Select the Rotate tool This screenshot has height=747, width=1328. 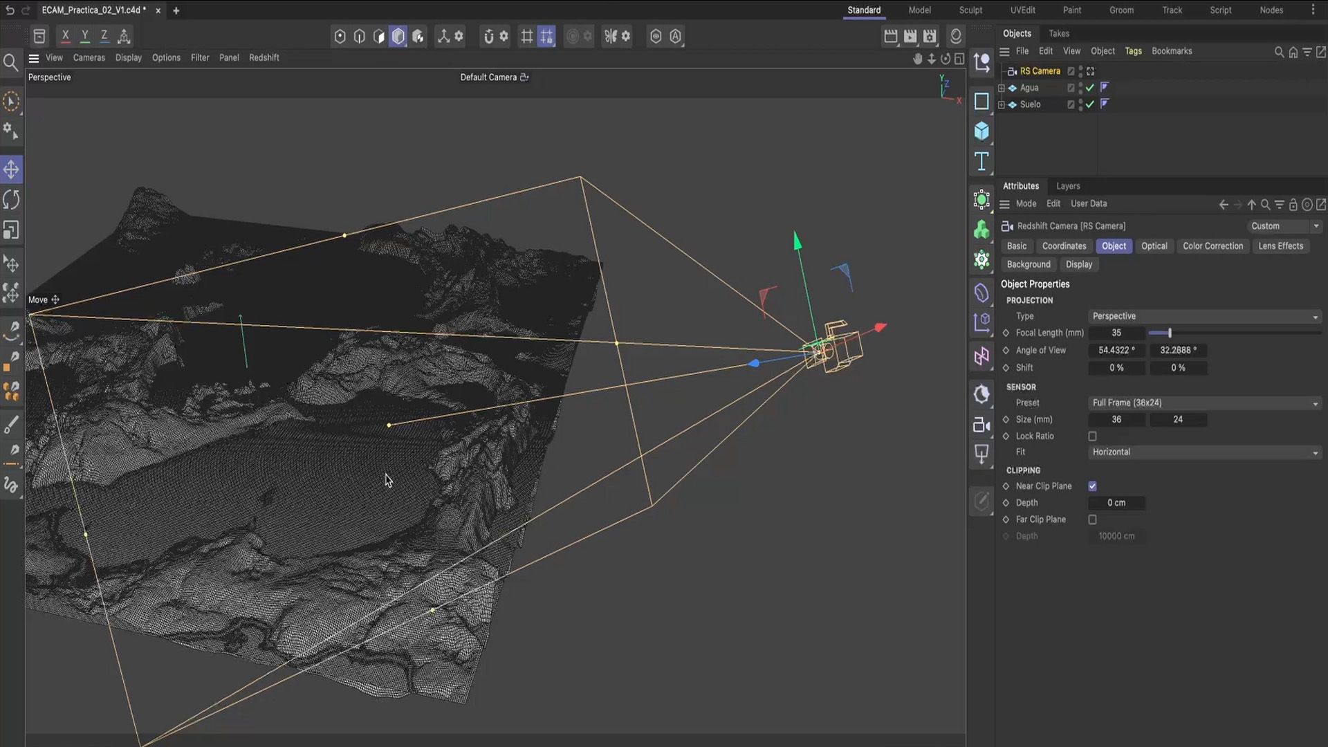click(x=11, y=200)
